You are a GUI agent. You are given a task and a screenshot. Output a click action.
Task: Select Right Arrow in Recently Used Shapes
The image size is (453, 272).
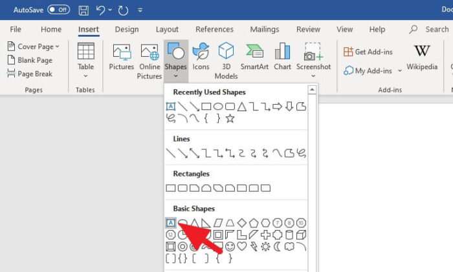tap(278, 107)
